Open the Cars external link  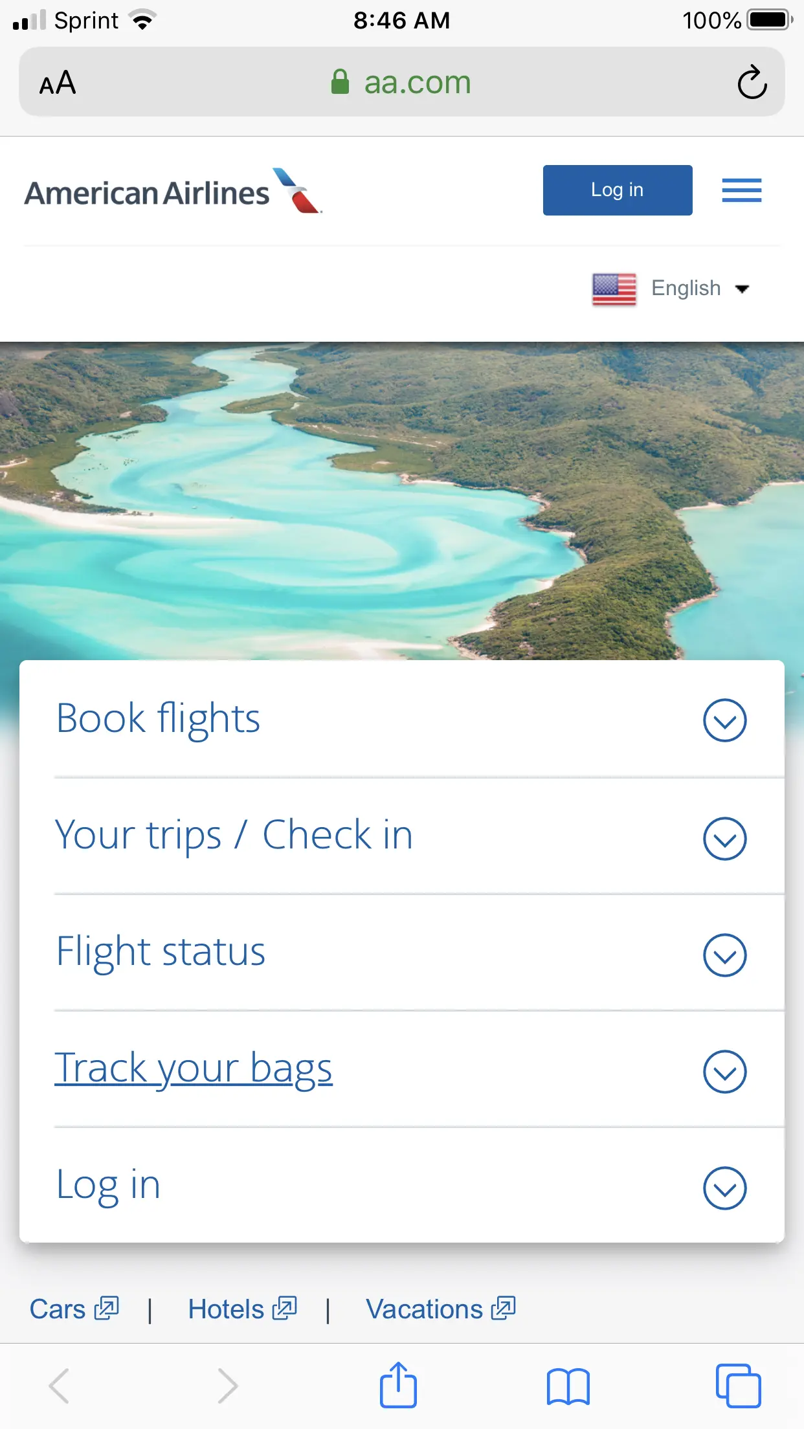pos(74,1309)
